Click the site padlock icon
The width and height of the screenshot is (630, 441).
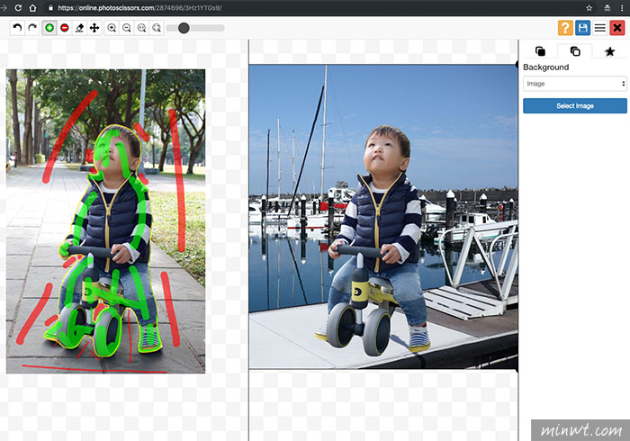tap(50, 7)
